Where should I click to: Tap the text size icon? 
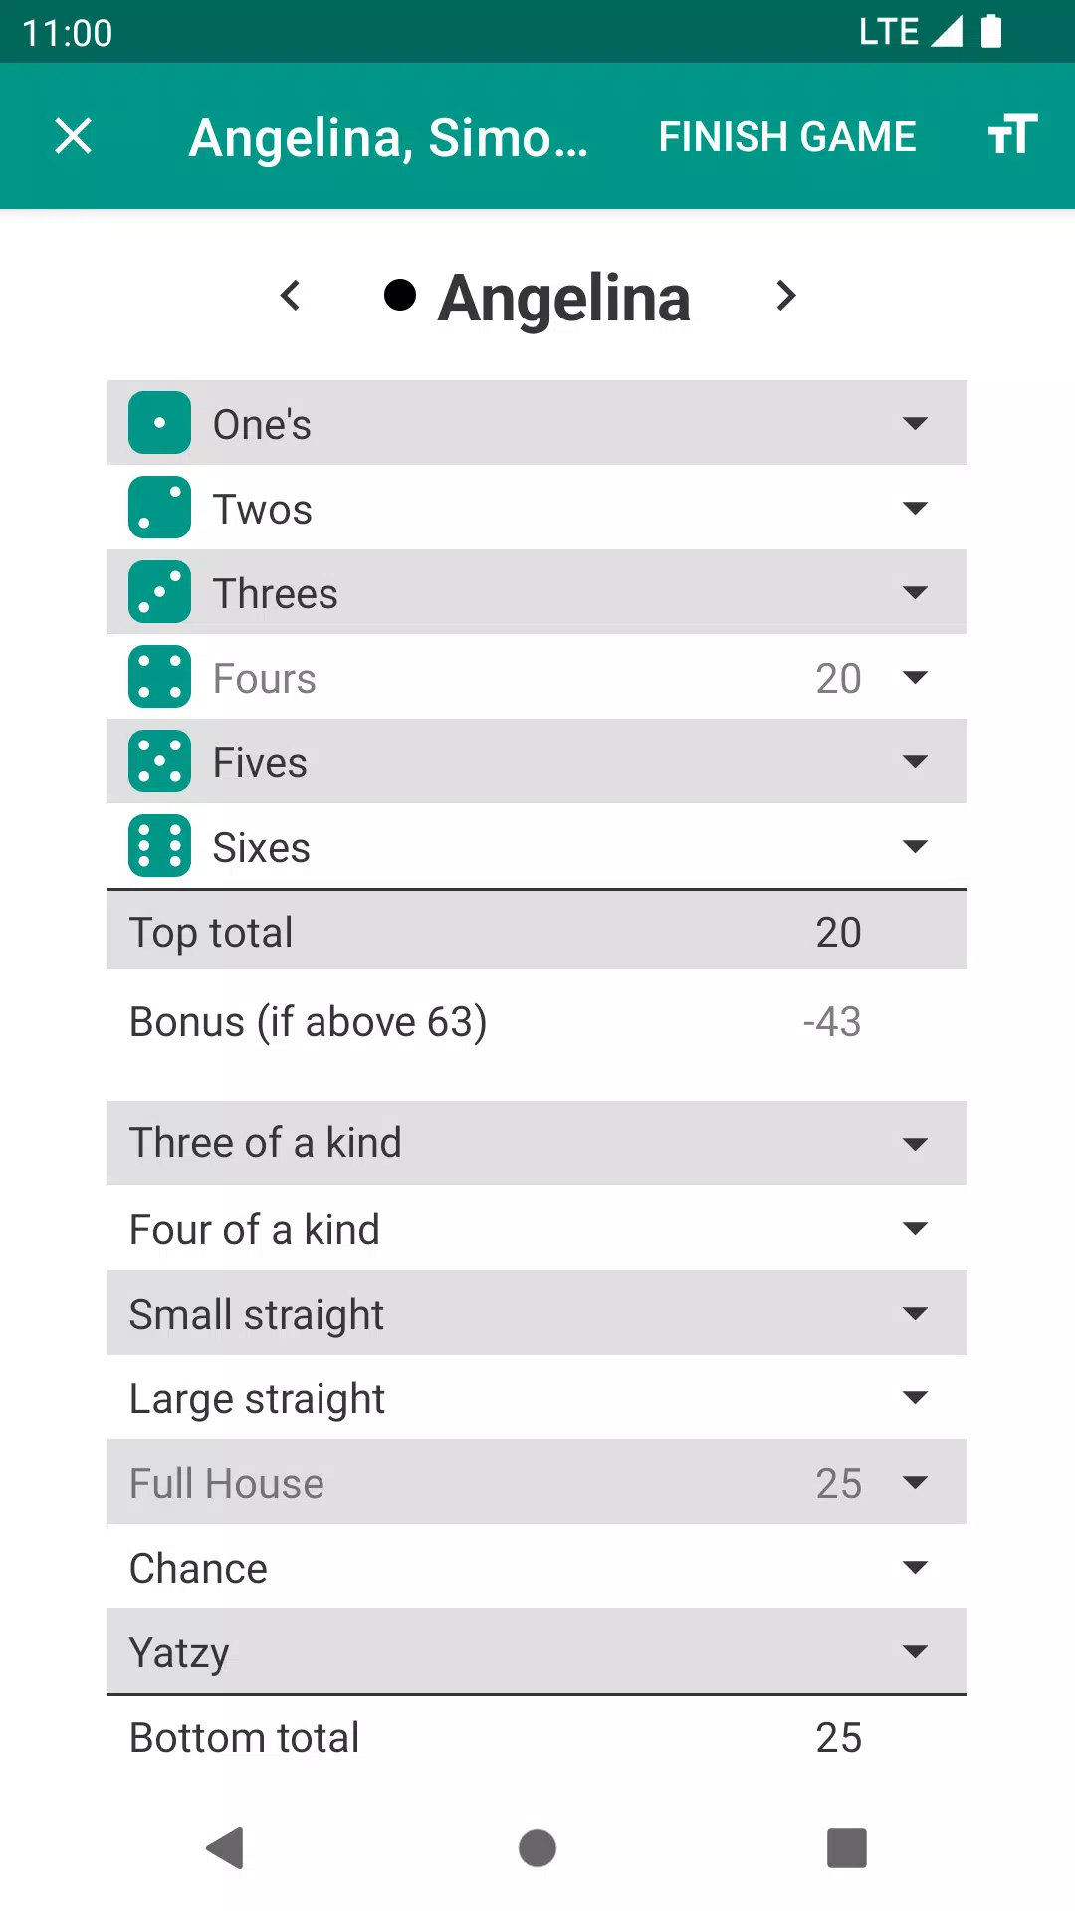point(1012,134)
